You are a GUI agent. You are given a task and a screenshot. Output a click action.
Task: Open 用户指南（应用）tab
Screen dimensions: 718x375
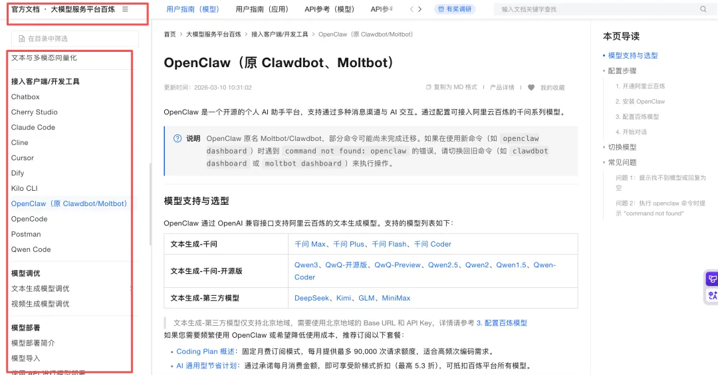(263, 9)
